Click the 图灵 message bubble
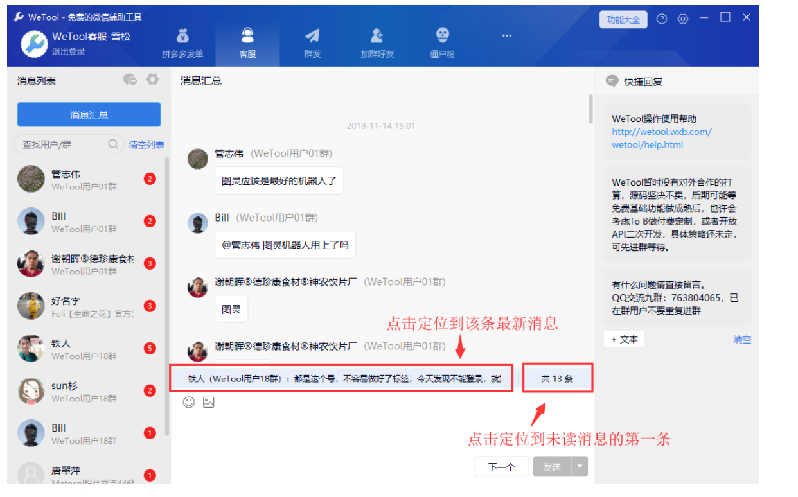This screenshot has width=798, height=497. pos(231,309)
